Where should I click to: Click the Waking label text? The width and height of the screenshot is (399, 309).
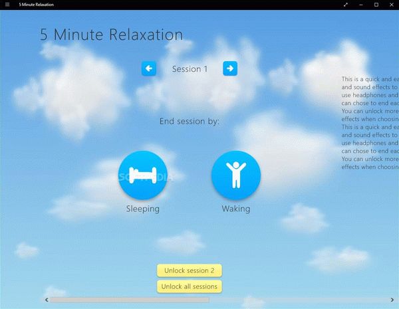click(x=236, y=209)
